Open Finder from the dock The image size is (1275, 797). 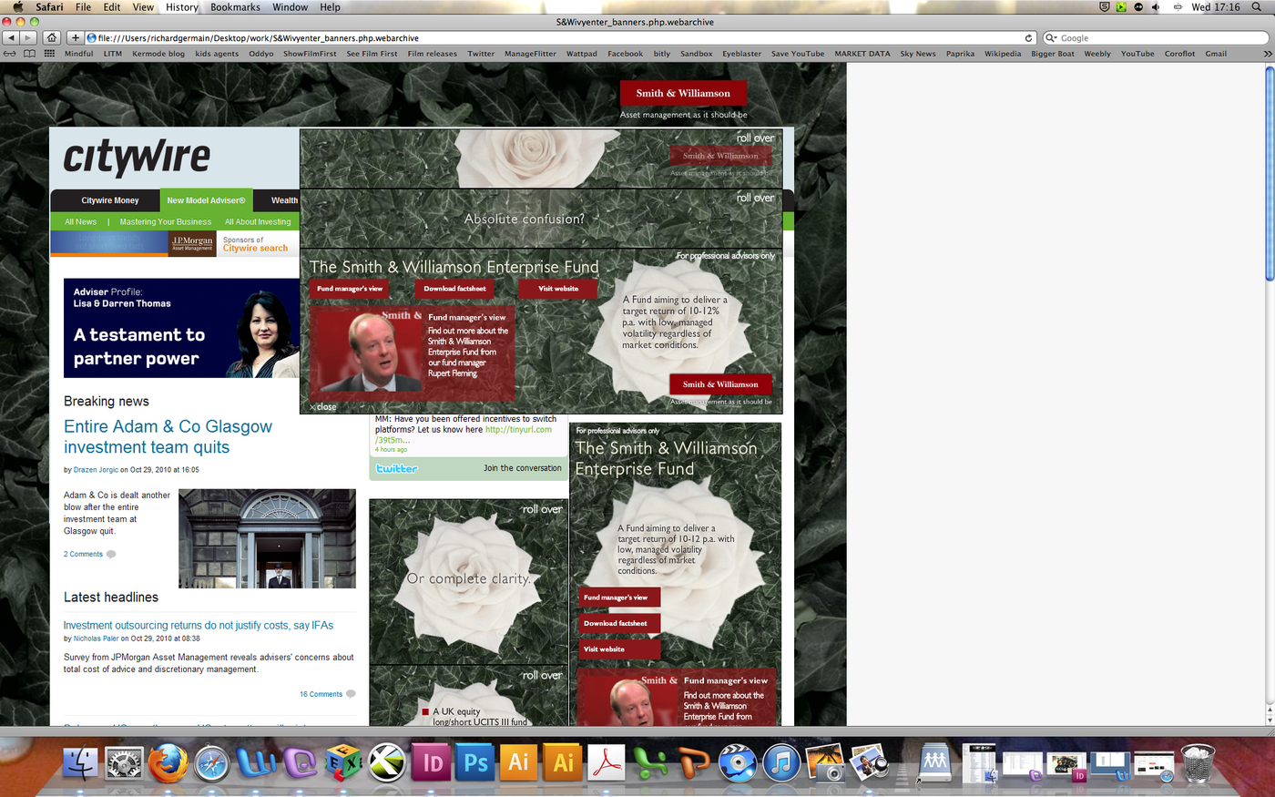[x=80, y=762]
